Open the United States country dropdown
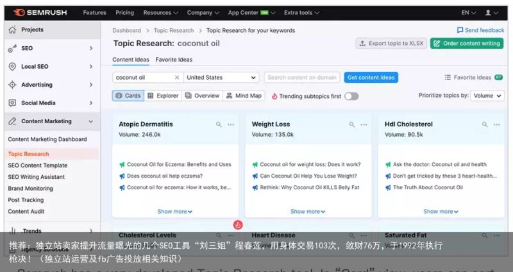513x272 pixels. coord(221,78)
